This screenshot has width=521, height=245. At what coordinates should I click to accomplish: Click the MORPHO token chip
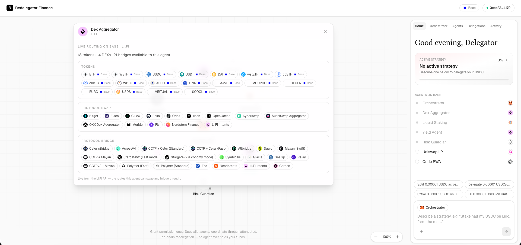(263, 83)
